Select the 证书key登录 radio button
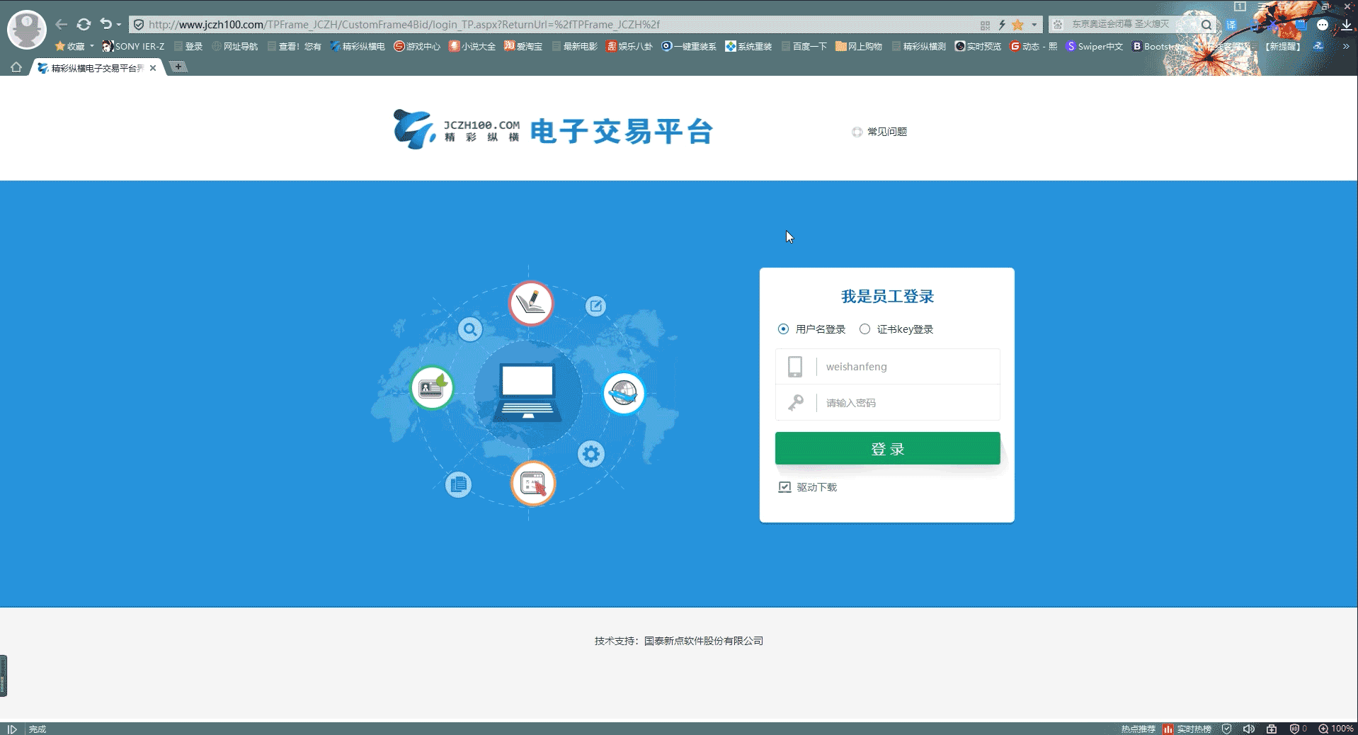 coord(865,329)
